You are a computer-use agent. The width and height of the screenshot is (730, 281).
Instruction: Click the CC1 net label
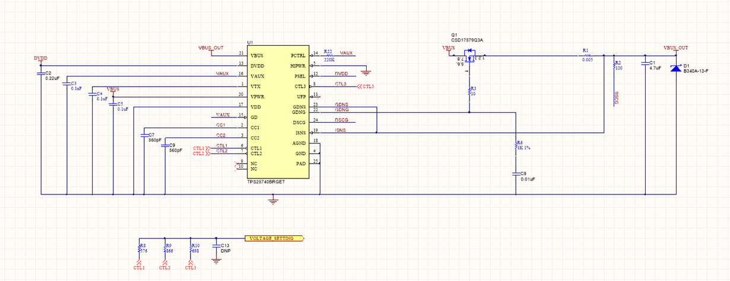(x=220, y=125)
